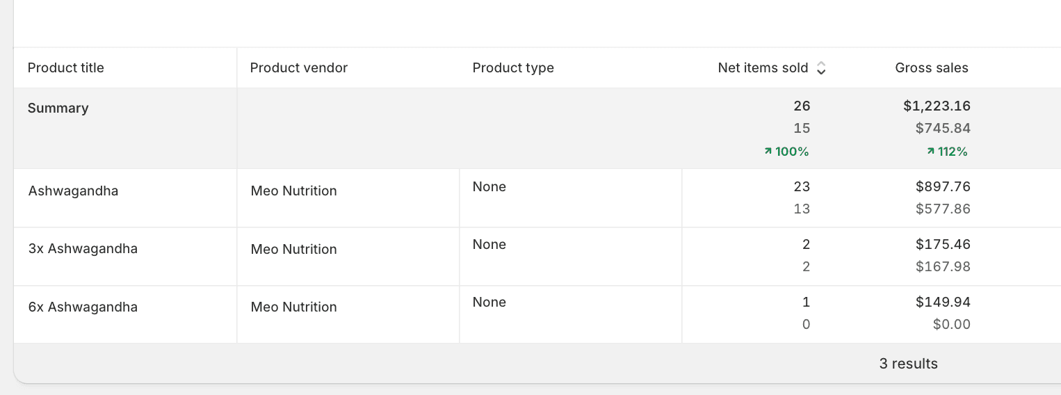1061x395 pixels.
Task: Open the 6x Ashwagandha product row
Action: [83, 307]
